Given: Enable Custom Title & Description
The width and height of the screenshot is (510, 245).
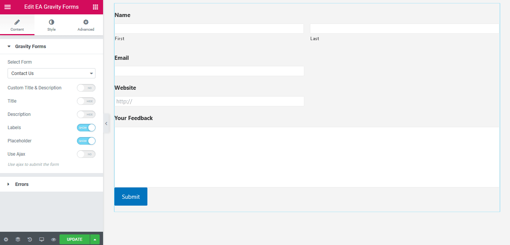Looking at the screenshot, I should 86,87.
